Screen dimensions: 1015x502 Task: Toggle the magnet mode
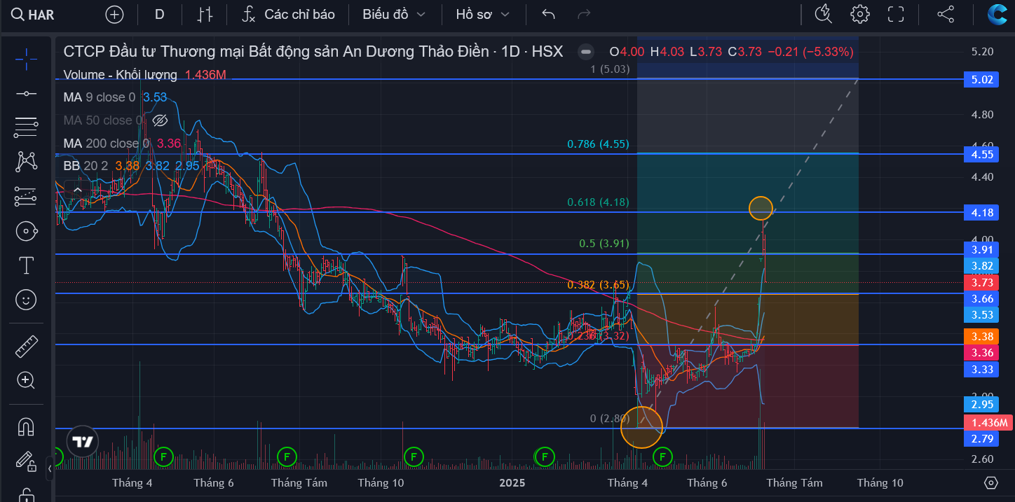click(x=26, y=426)
